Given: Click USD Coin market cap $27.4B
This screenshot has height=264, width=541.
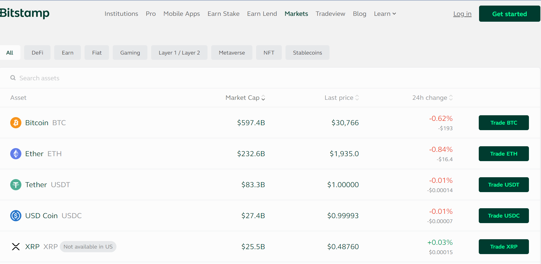Looking at the screenshot, I should [x=253, y=216].
